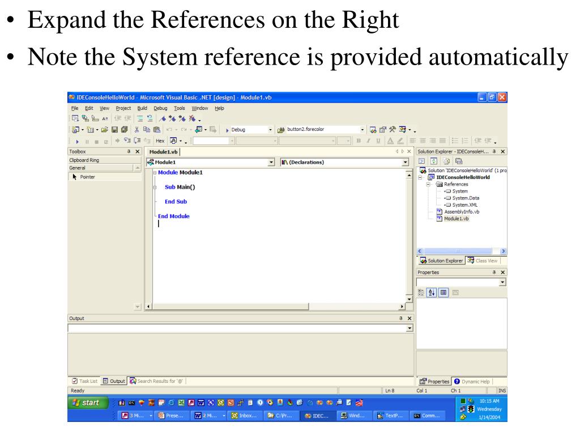Click the code editor scroll-down arrow
The height and width of the screenshot is (435, 580).
(x=409, y=299)
